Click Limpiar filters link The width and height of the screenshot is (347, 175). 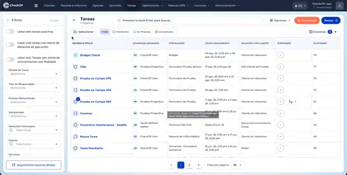click(x=54, y=20)
